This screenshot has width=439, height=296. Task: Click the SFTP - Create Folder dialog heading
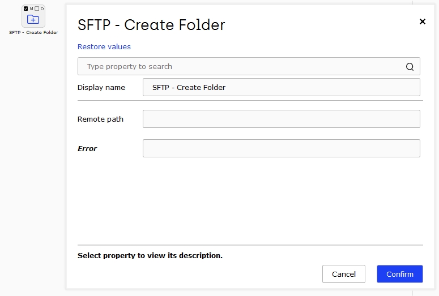pyautogui.click(x=151, y=25)
